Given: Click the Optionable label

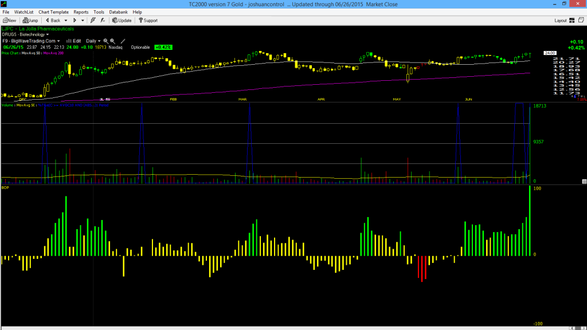Looking at the screenshot, I should pyautogui.click(x=140, y=47).
